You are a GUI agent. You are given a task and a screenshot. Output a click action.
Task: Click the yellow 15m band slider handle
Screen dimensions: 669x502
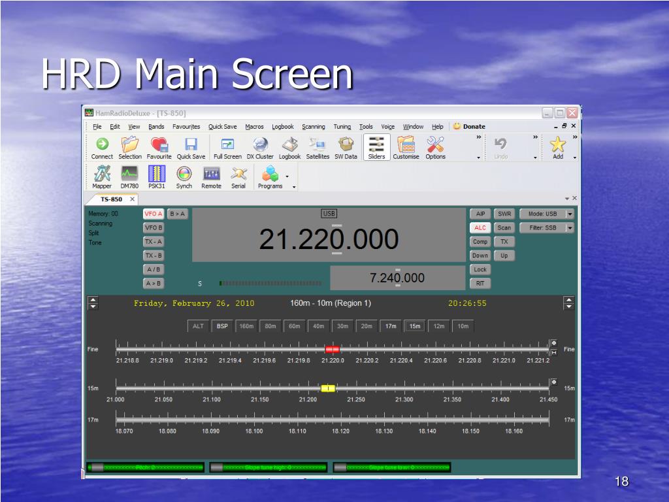[328, 388]
